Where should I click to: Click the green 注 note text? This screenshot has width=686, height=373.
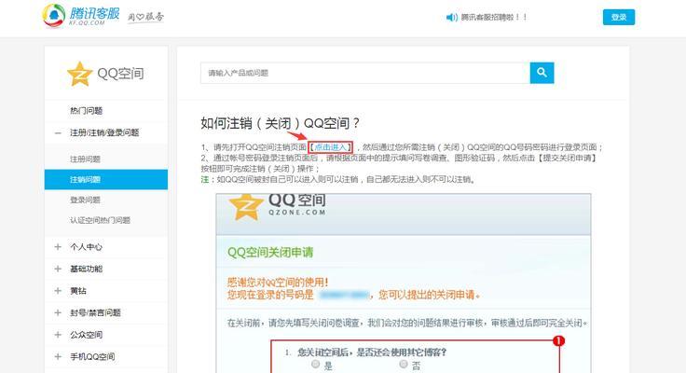(x=204, y=179)
